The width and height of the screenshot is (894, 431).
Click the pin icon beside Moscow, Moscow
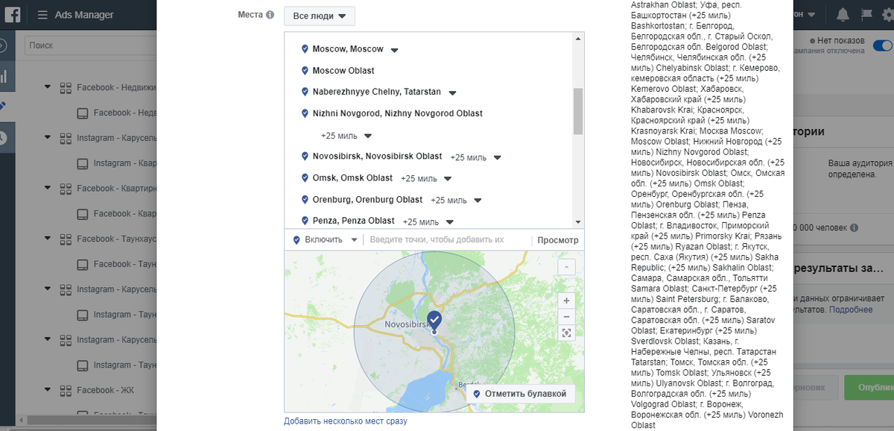(x=305, y=49)
